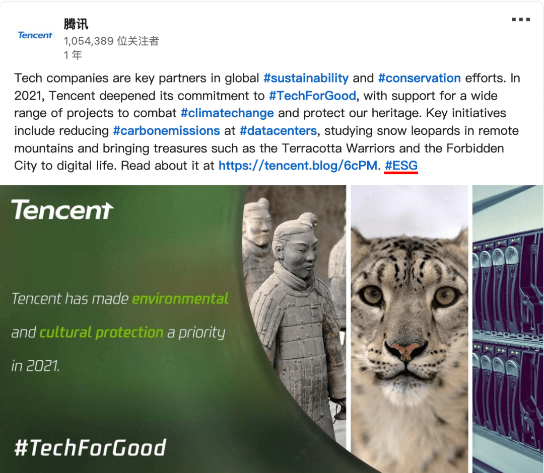The image size is (544, 473).
Task: Click the #climatechange hashtag
Action: coord(227,113)
